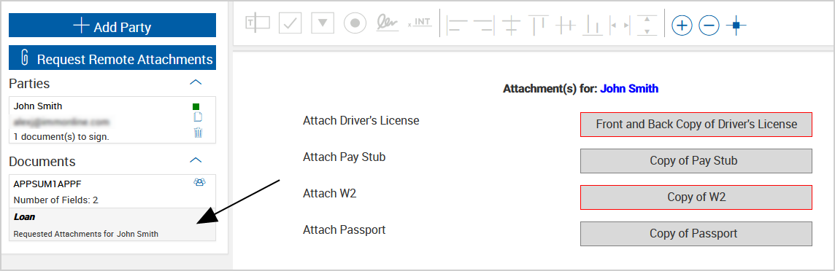
Task: Collapse the Parties section chevron
Action: 196,82
